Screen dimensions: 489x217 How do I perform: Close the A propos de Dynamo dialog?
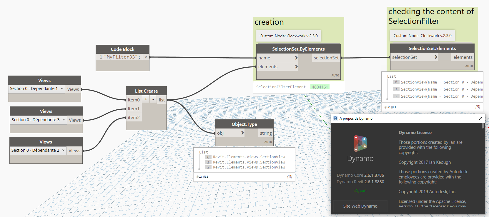click(x=480, y=118)
